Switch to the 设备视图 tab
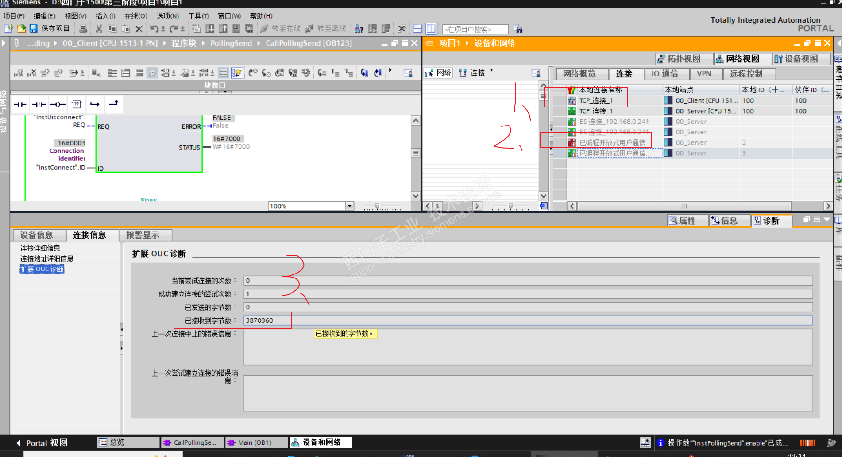 click(801, 59)
